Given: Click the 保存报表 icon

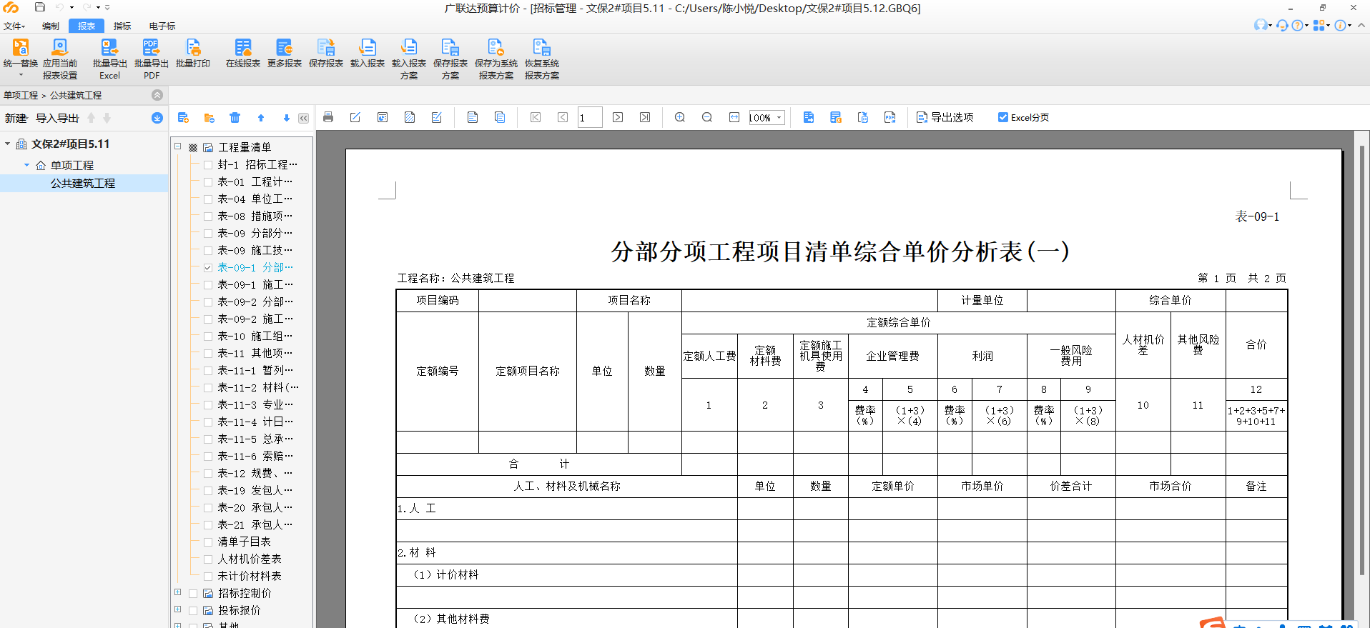Looking at the screenshot, I should (326, 48).
